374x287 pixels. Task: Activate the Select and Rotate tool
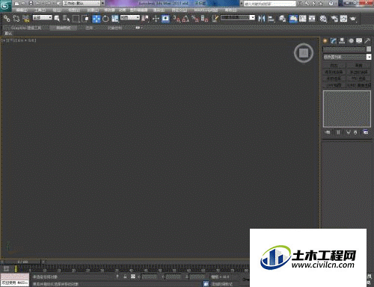click(105, 19)
